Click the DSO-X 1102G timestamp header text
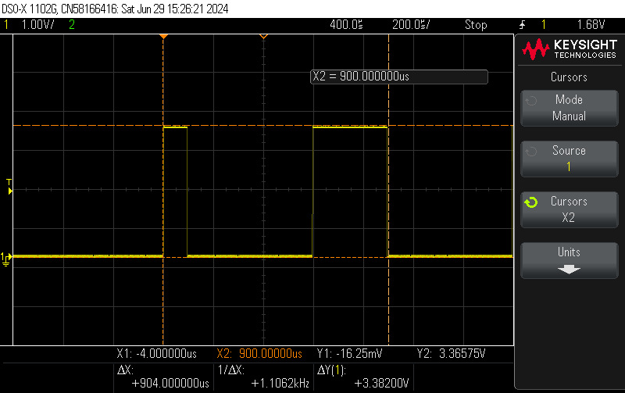The image size is (625, 393). point(115,9)
